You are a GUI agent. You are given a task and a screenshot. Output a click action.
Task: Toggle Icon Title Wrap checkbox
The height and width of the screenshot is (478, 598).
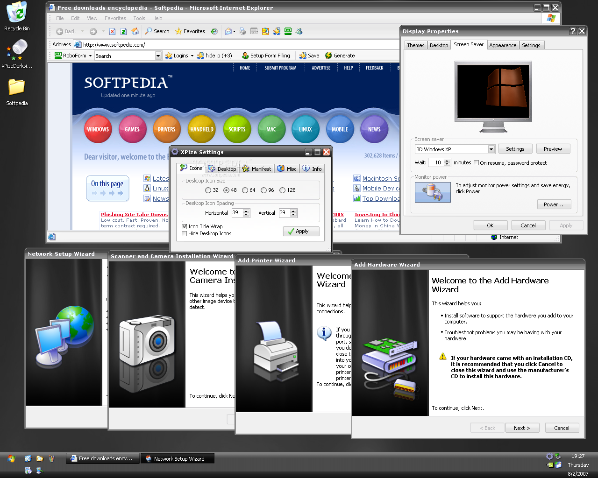click(x=185, y=226)
